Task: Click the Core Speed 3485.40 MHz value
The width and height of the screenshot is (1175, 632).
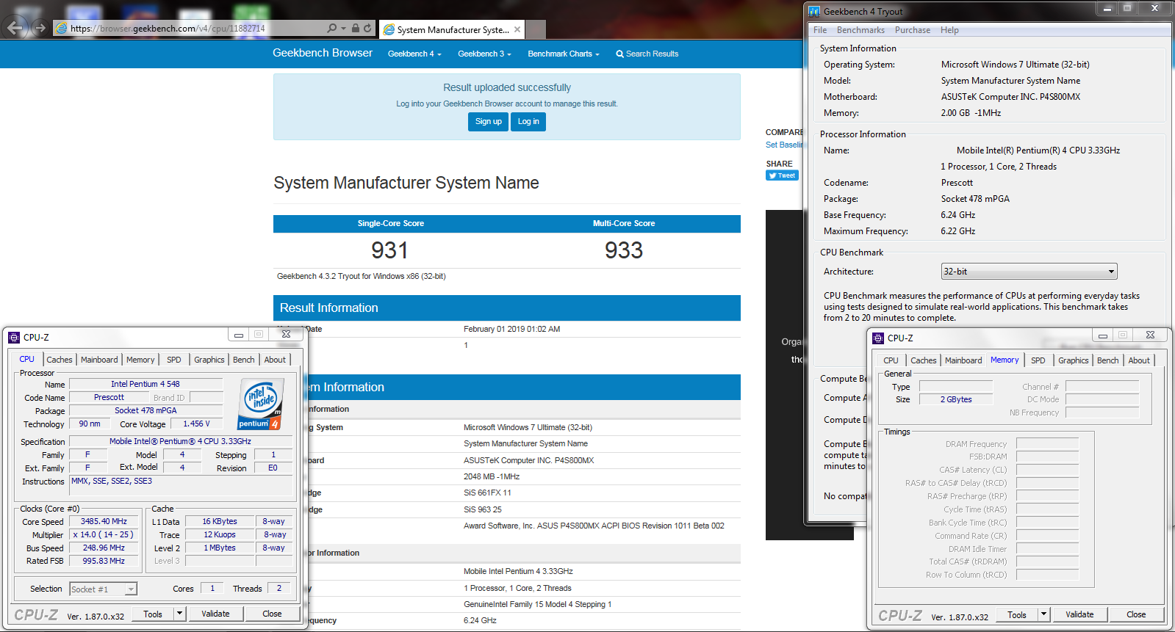Action: click(x=104, y=521)
